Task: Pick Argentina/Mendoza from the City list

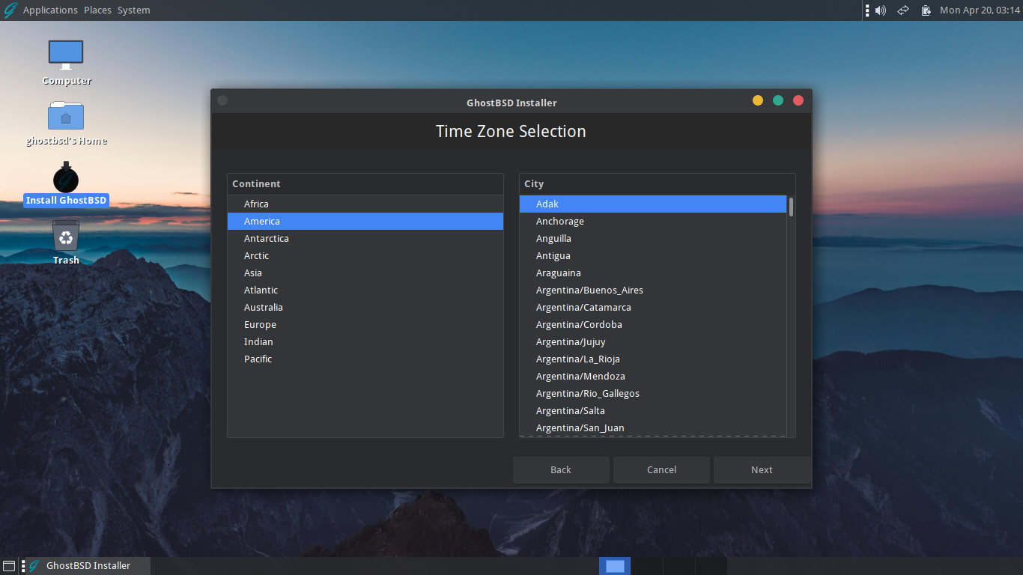Action: pyautogui.click(x=653, y=377)
